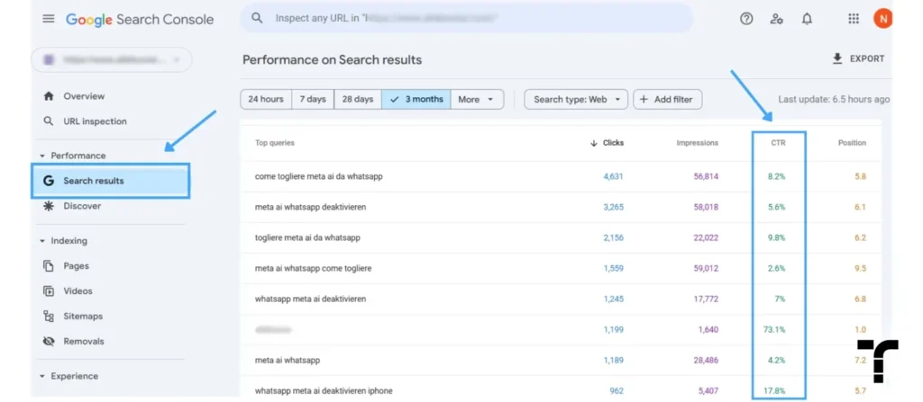Click the orange N account avatar
Viewport: 923px width, 402px height.
pyautogui.click(x=882, y=19)
